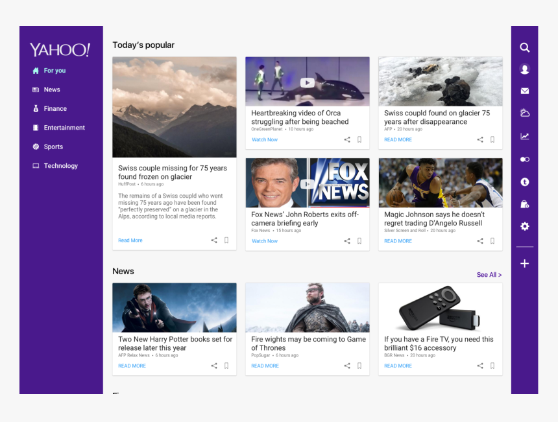Screen dimensions: 558x422
Task: Click Read More on the Fire TV accessory article
Action: tap(397, 366)
